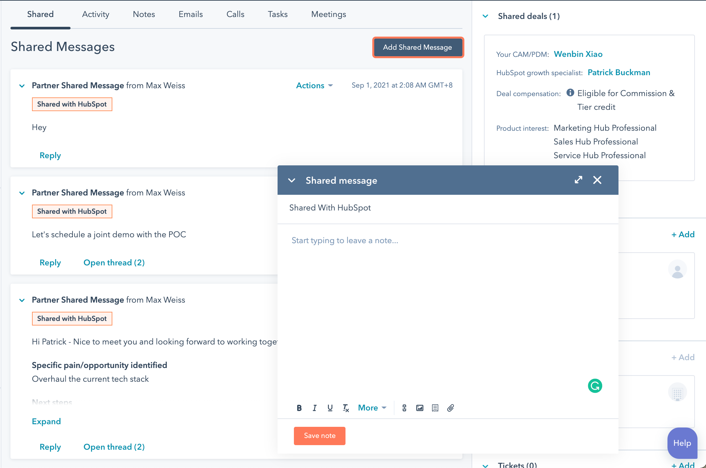Screen dimensions: 706x468
Task: Open the Grammarly assistant icon
Action: click(595, 386)
